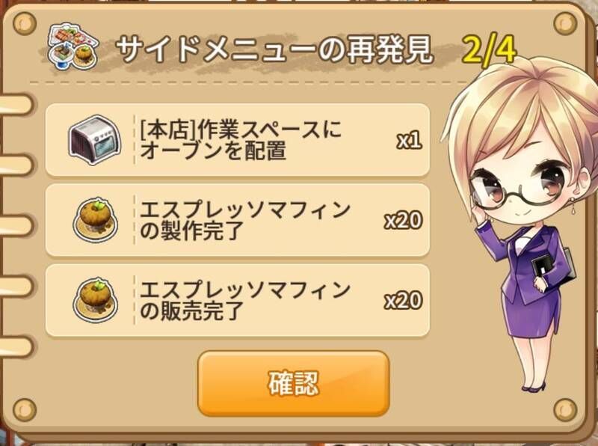Screen dimensions: 598x446
Task: Click the oven icon in first quest row
Action: (x=95, y=140)
